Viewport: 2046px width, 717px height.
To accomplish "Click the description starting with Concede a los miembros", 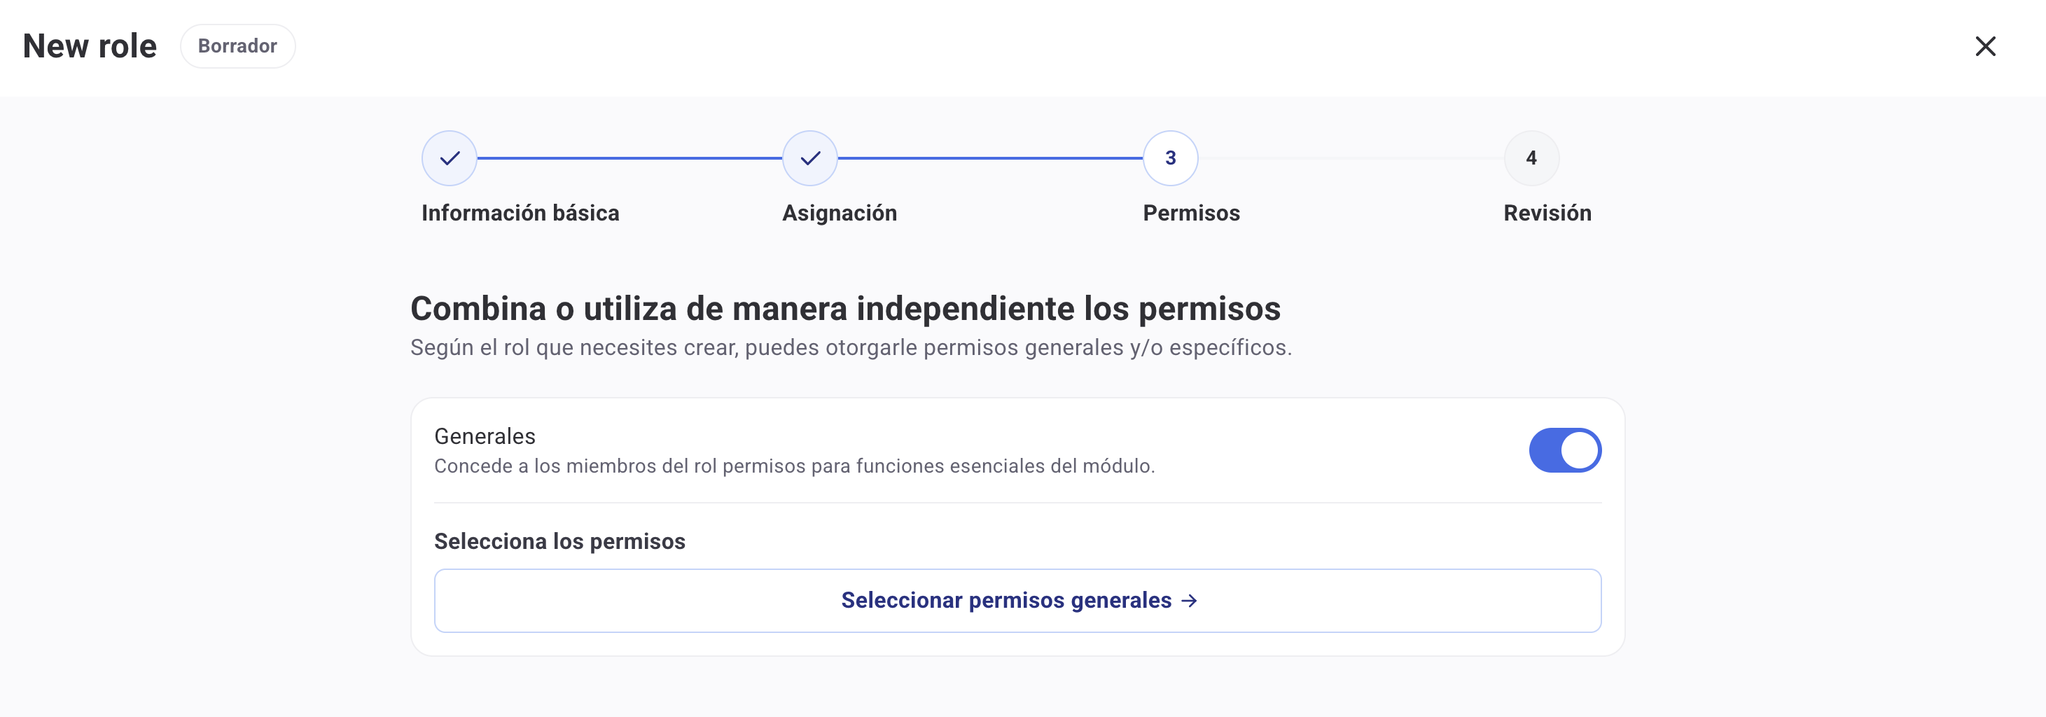I will pos(794,466).
